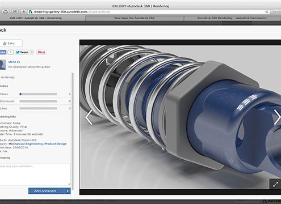The width and height of the screenshot is (281, 204).
Task: Click the 'No description about the author' text
Action: (x=30, y=67)
